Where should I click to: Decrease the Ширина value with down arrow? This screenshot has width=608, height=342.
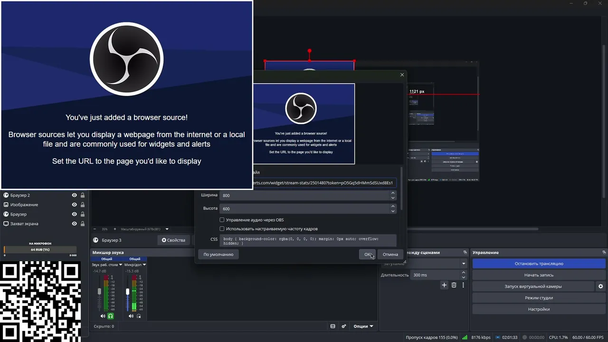(393, 198)
